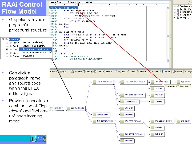Screen dimensions: 192x144
Task: Expand the Tables row in program tree
Action: 7,46
